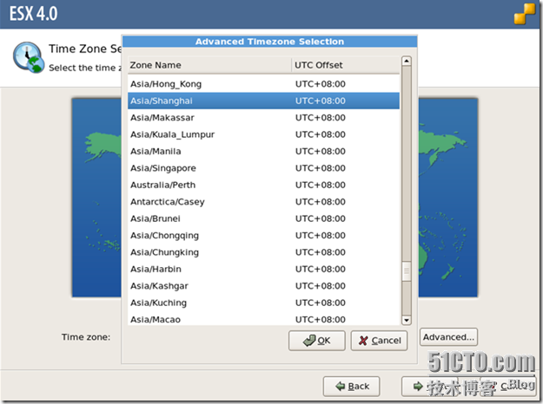The image size is (543, 404).
Task: Select the Asia/Harbin time zone
Action: (263, 270)
